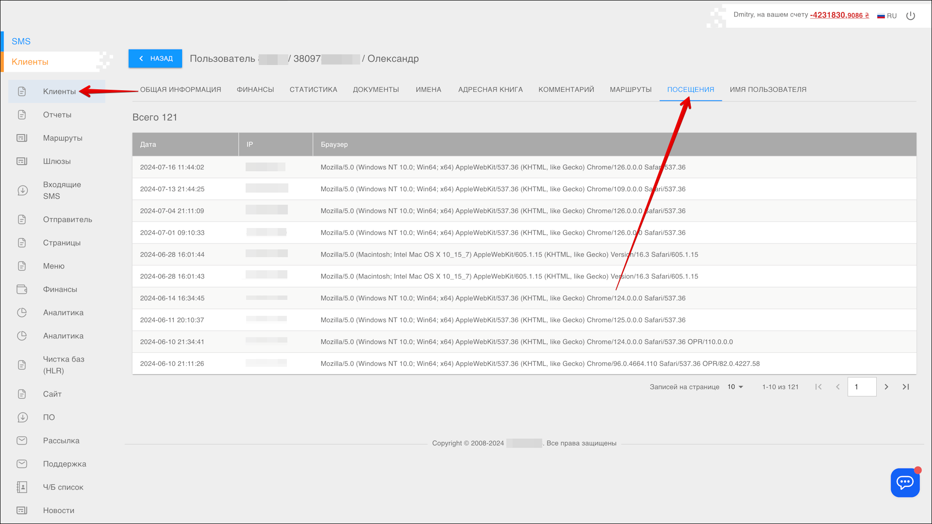Click the Шлюзы sidebar icon
This screenshot has width=932, height=524.
[22, 161]
